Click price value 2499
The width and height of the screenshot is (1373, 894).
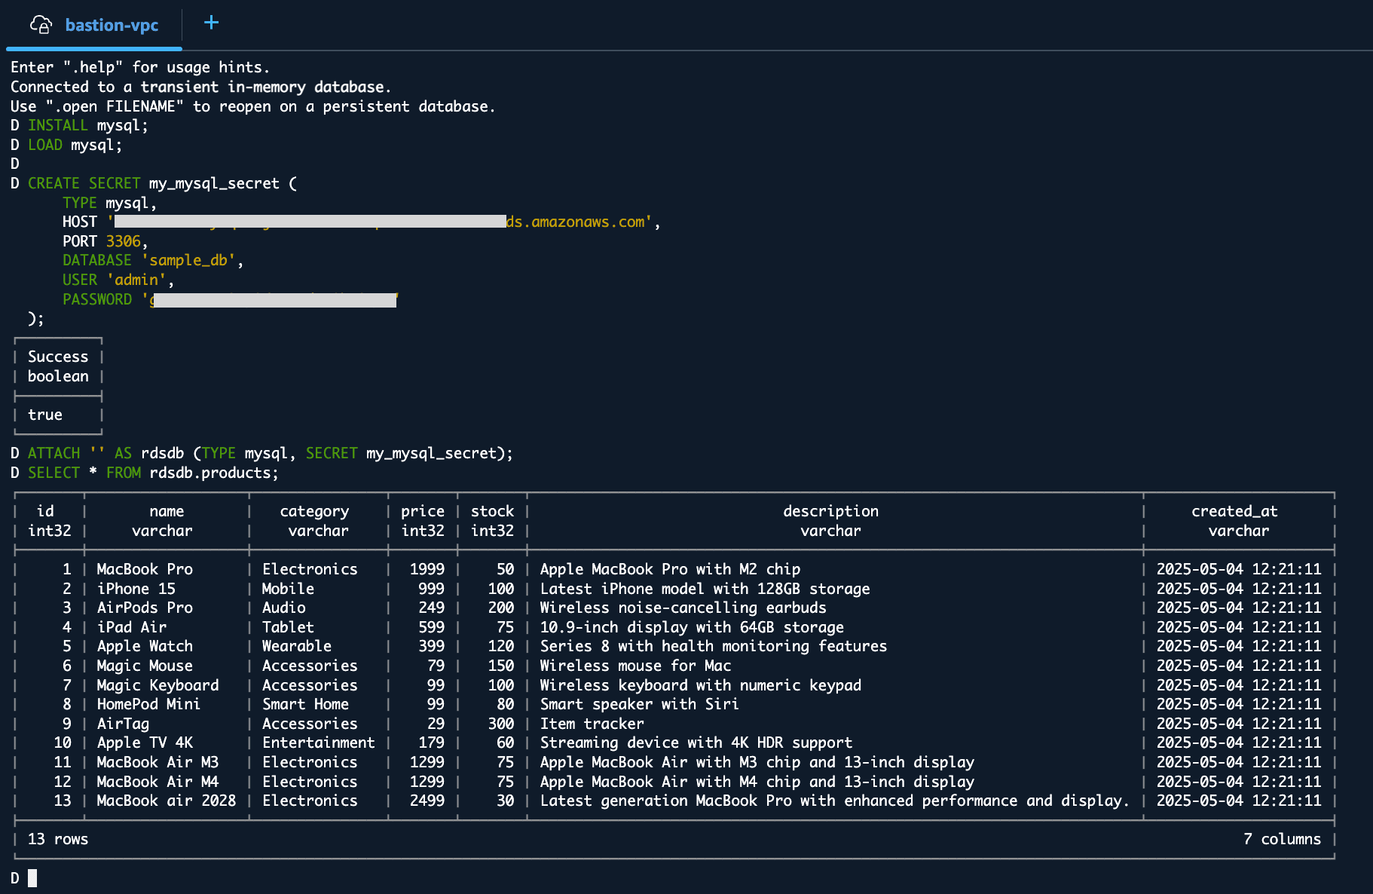point(427,801)
